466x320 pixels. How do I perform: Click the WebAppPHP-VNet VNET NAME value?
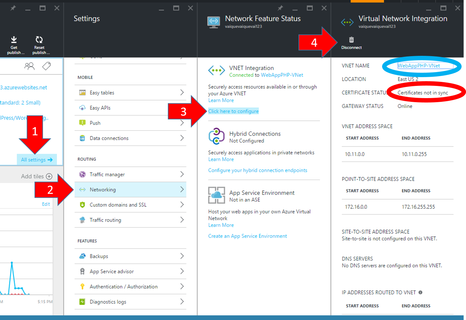tap(419, 66)
